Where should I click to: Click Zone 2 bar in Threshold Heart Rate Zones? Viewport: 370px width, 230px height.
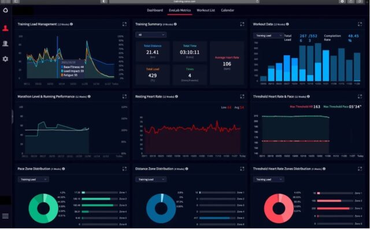[335, 201]
